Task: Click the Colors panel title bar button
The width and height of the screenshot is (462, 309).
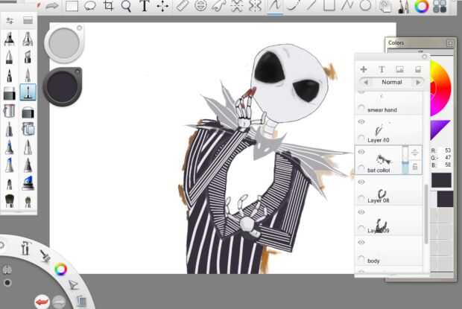Action: point(450,43)
